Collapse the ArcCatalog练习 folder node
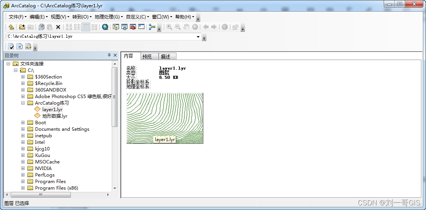The width and height of the screenshot is (426, 210). click(23, 103)
